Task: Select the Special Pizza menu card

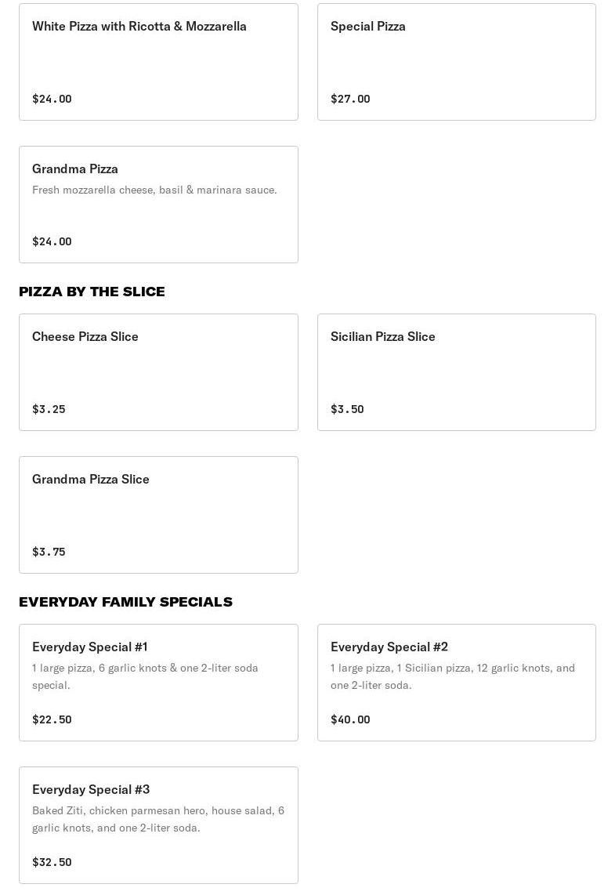Action: point(456,62)
